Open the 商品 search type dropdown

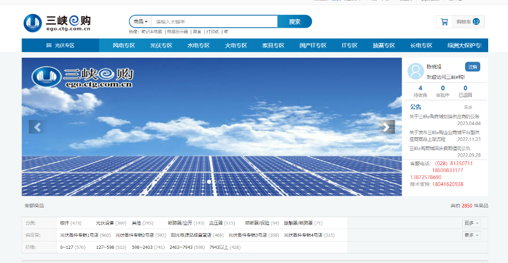coord(141,21)
